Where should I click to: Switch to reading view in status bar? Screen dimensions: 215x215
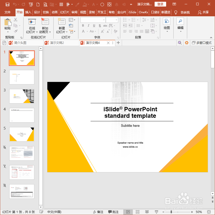tap(147, 212)
